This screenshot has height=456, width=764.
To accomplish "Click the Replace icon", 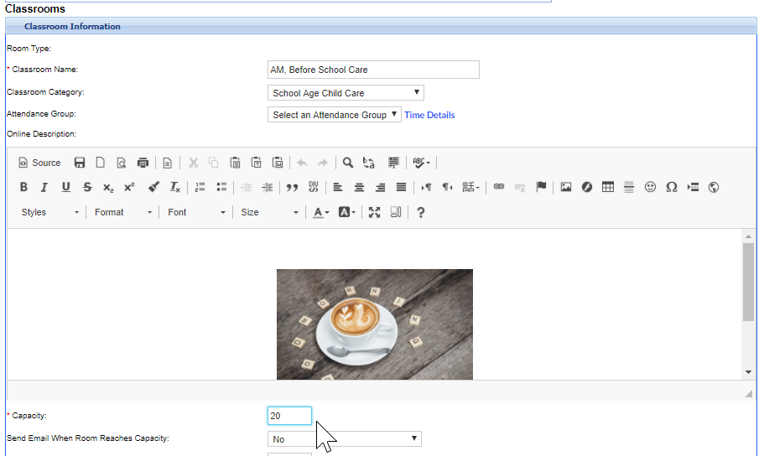I will coord(369,163).
